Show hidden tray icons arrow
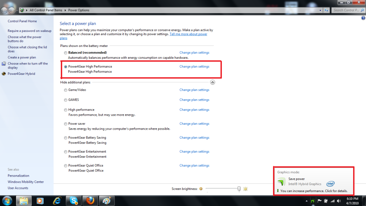Screen dimensions: 366x206 [307, 201]
